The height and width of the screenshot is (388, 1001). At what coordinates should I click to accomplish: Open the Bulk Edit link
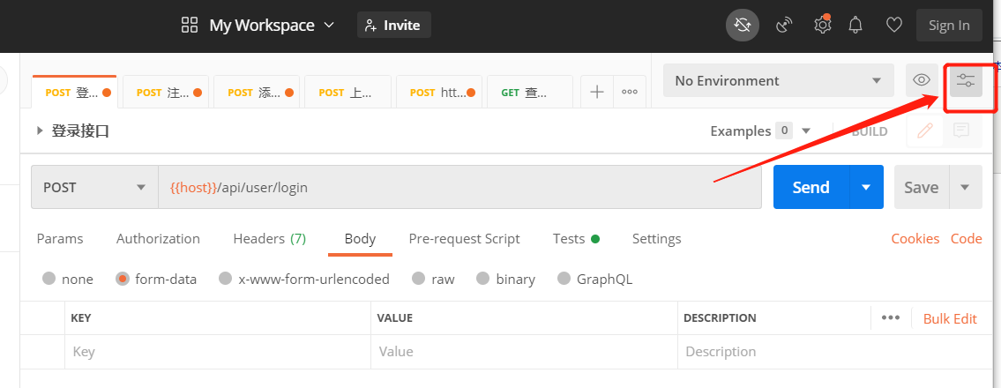coord(950,318)
